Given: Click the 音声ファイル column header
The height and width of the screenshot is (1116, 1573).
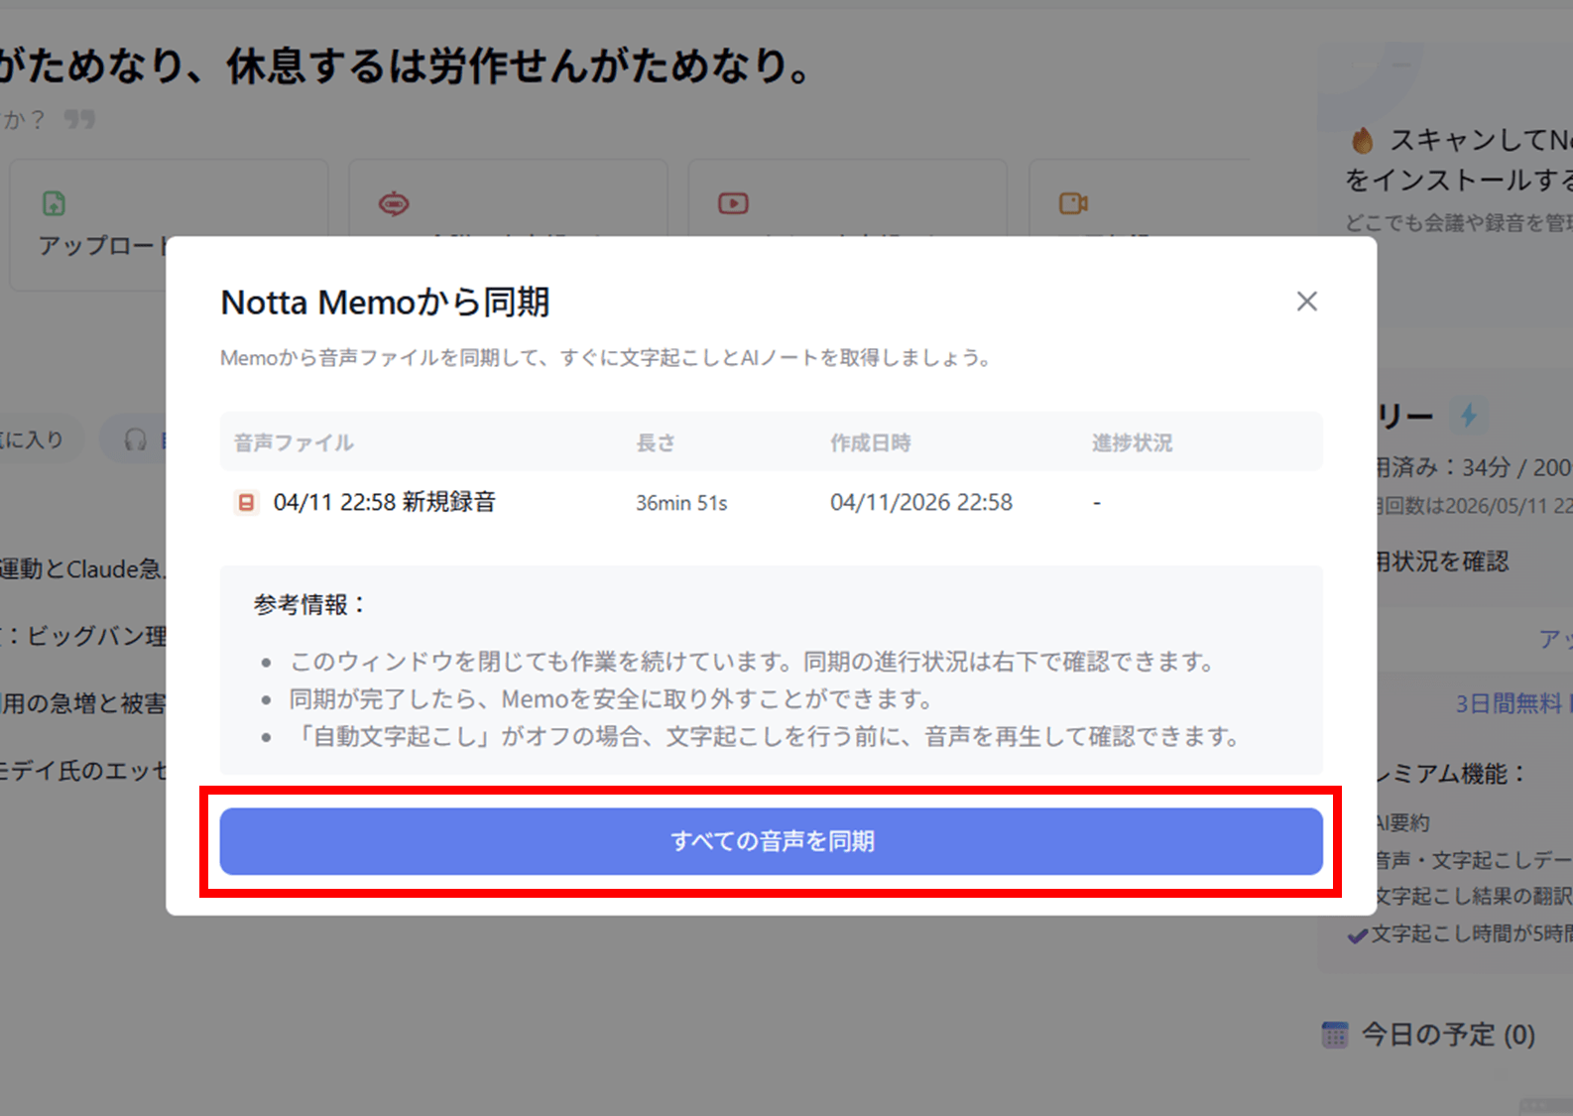Looking at the screenshot, I should [294, 442].
